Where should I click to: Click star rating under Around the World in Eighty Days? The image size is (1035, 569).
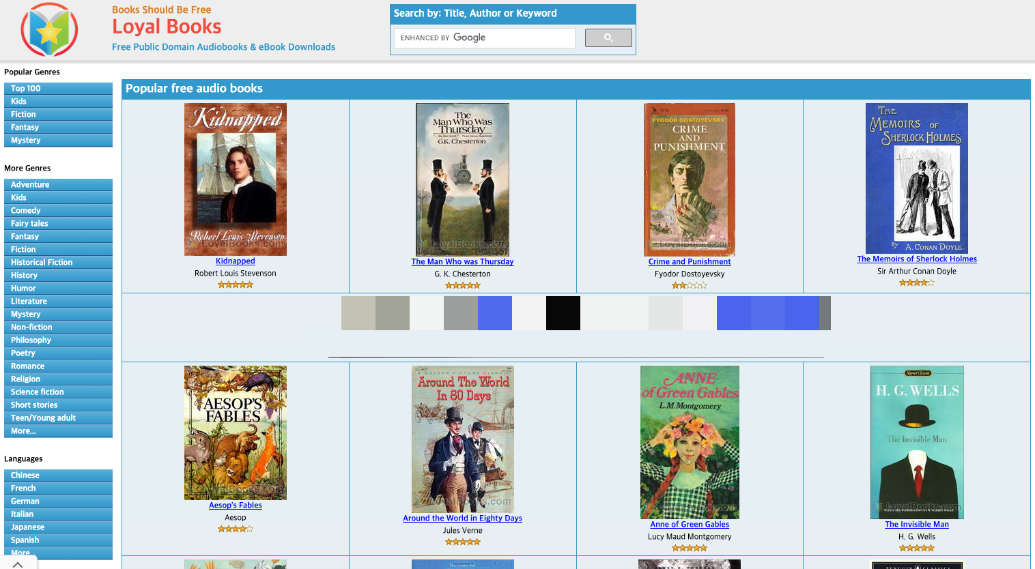coord(463,542)
